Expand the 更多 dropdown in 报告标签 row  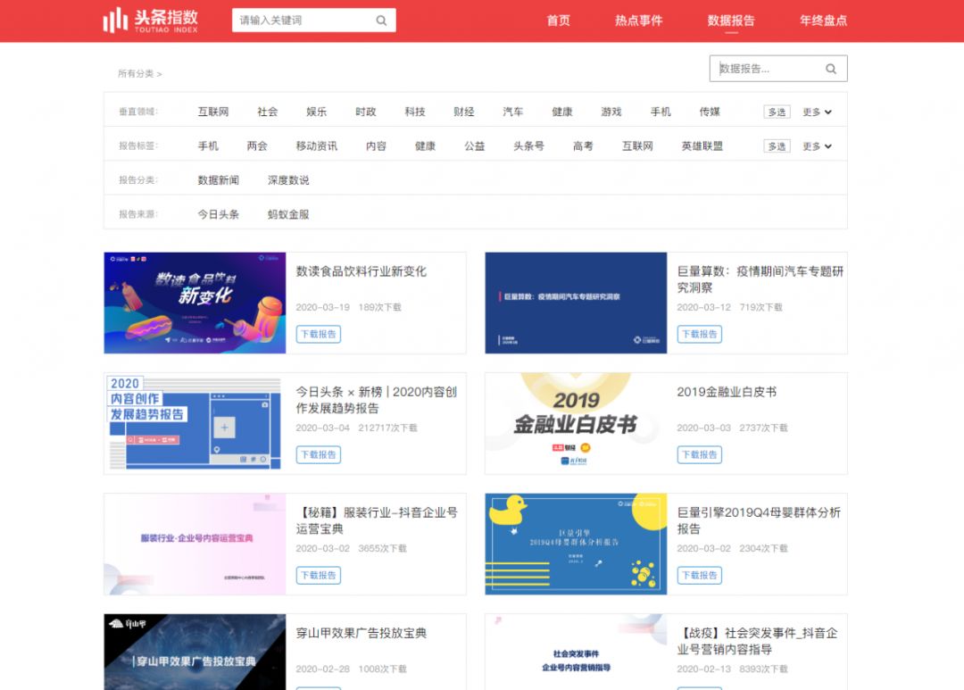817,145
